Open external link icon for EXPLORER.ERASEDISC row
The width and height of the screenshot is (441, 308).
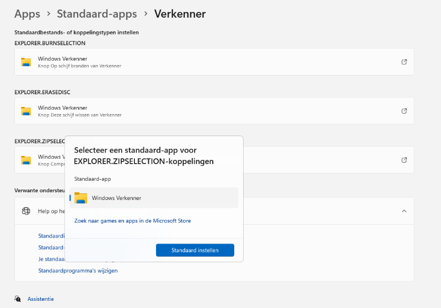[404, 111]
